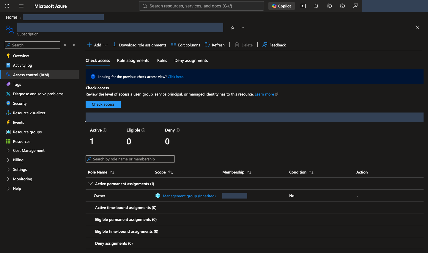Toggle sidebar expand/collapse all arrows
Screen dimensions: 428x253
[x=65, y=45]
